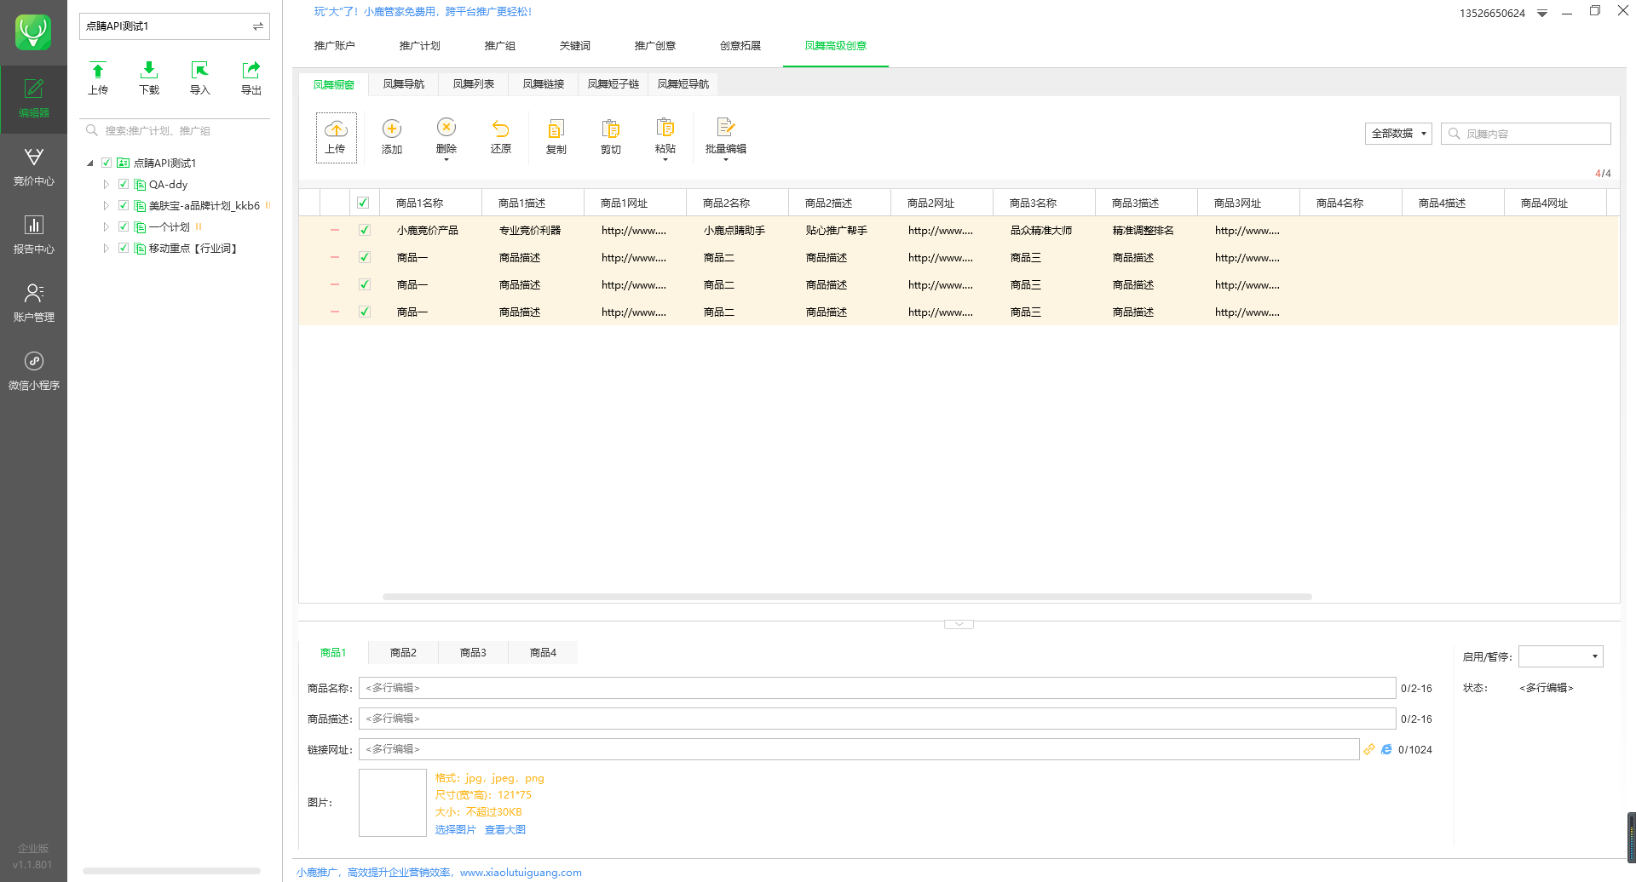This screenshot has width=1636, height=882.
Task: Click the 选择图片 link
Action: pyautogui.click(x=455, y=830)
